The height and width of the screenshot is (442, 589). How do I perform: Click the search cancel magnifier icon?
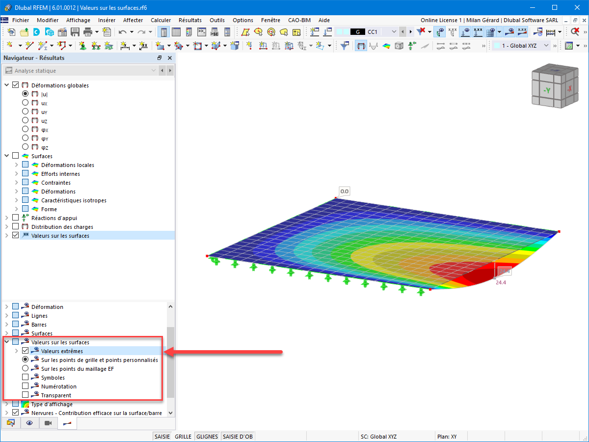point(575,32)
